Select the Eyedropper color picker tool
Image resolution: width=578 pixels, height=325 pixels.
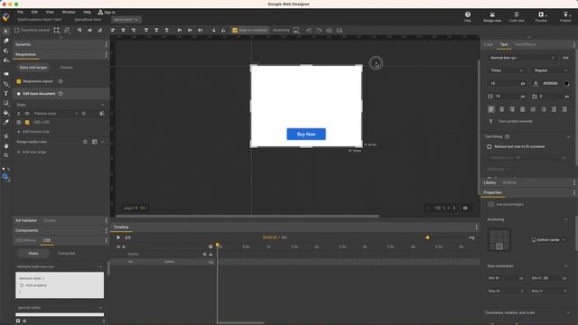coord(6,123)
